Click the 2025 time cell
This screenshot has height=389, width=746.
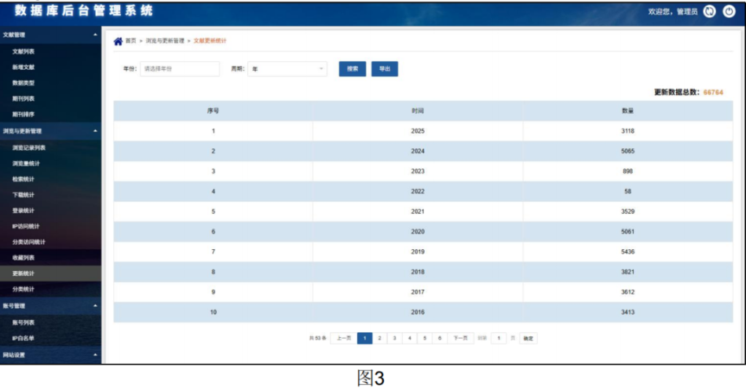point(418,131)
